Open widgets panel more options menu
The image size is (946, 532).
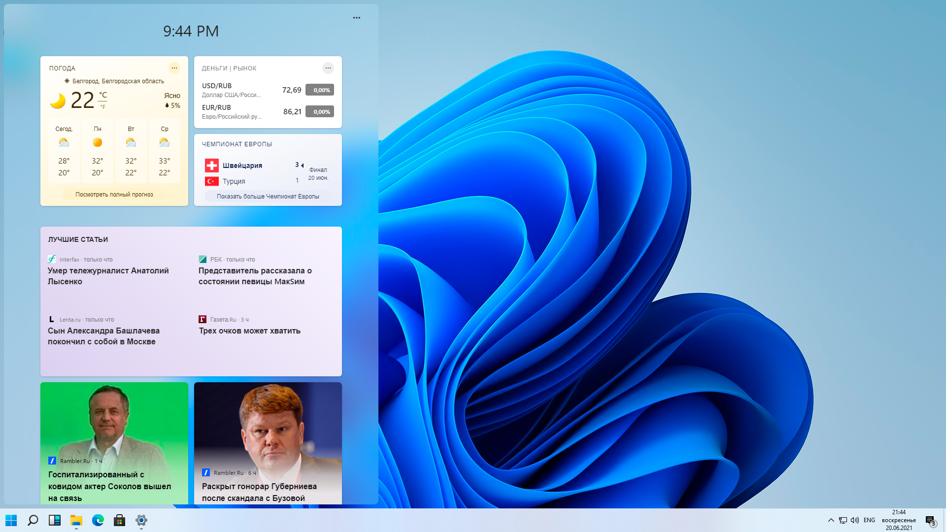click(x=357, y=18)
